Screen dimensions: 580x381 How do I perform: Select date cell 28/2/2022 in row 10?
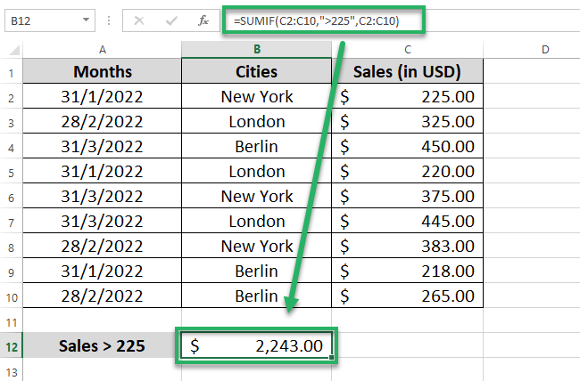click(103, 296)
